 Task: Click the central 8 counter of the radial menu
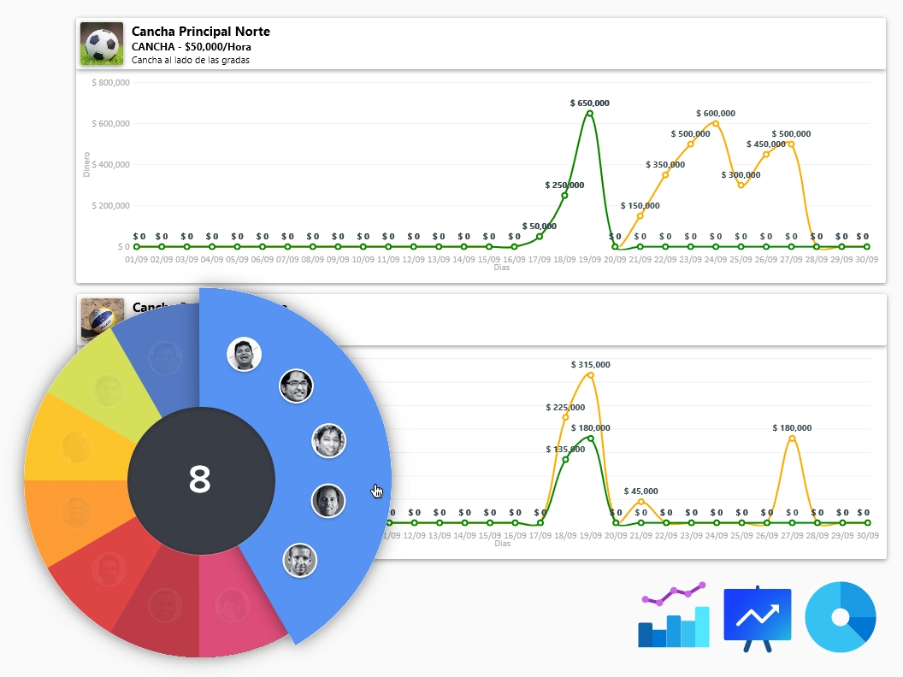click(x=201, y=480)
